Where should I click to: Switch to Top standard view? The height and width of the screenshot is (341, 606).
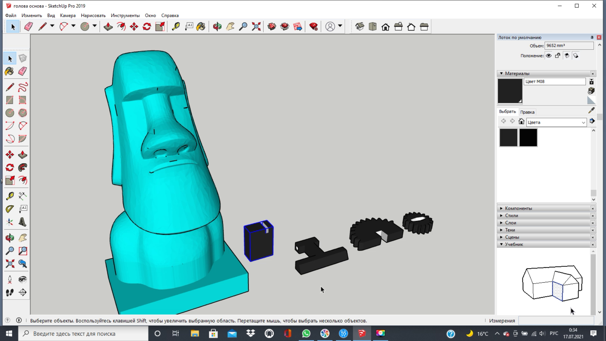(372, 27)
